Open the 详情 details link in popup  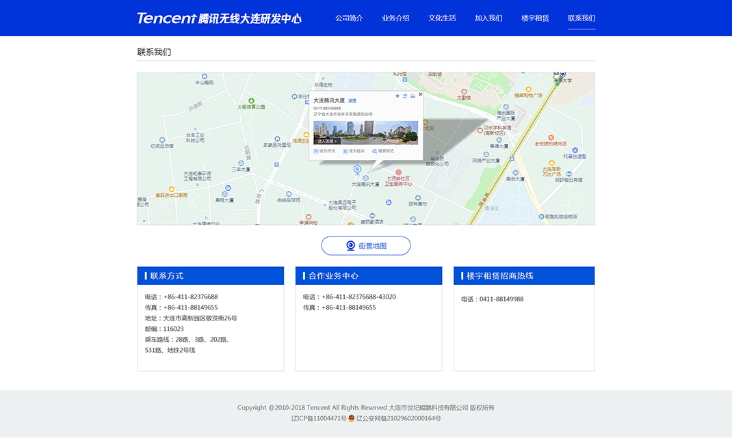tap(352, 100)
